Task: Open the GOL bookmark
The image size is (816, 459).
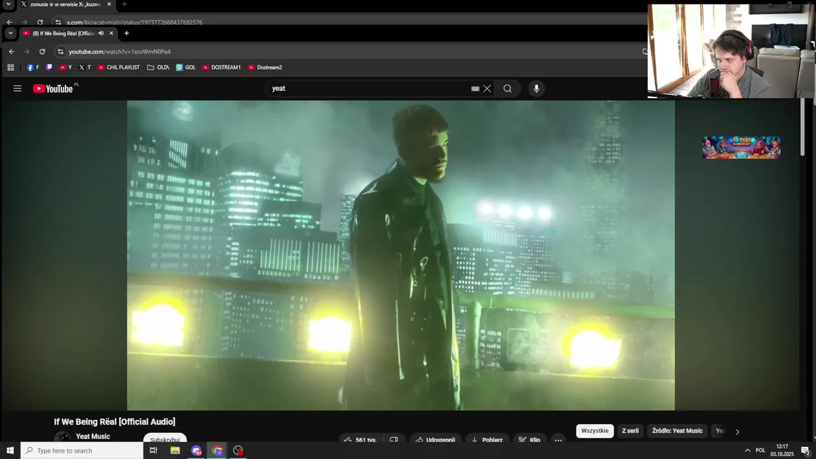Action: click(186, 67)
